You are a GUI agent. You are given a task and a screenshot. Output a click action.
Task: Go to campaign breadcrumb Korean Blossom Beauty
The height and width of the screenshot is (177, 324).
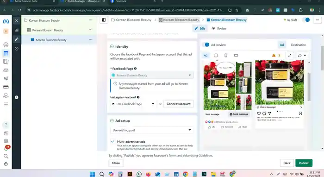131,20
